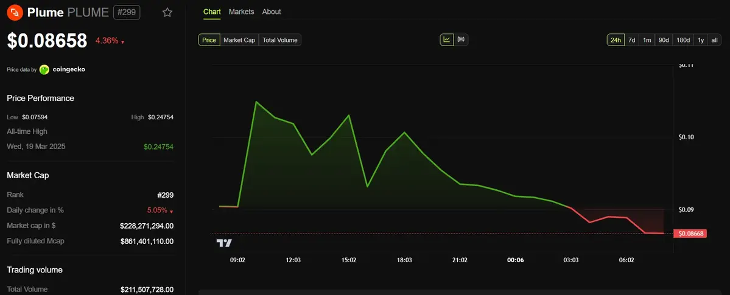This screenshot has width=730, height=295.
Task: Set chart range to 90d
Action: click(664, 40)
